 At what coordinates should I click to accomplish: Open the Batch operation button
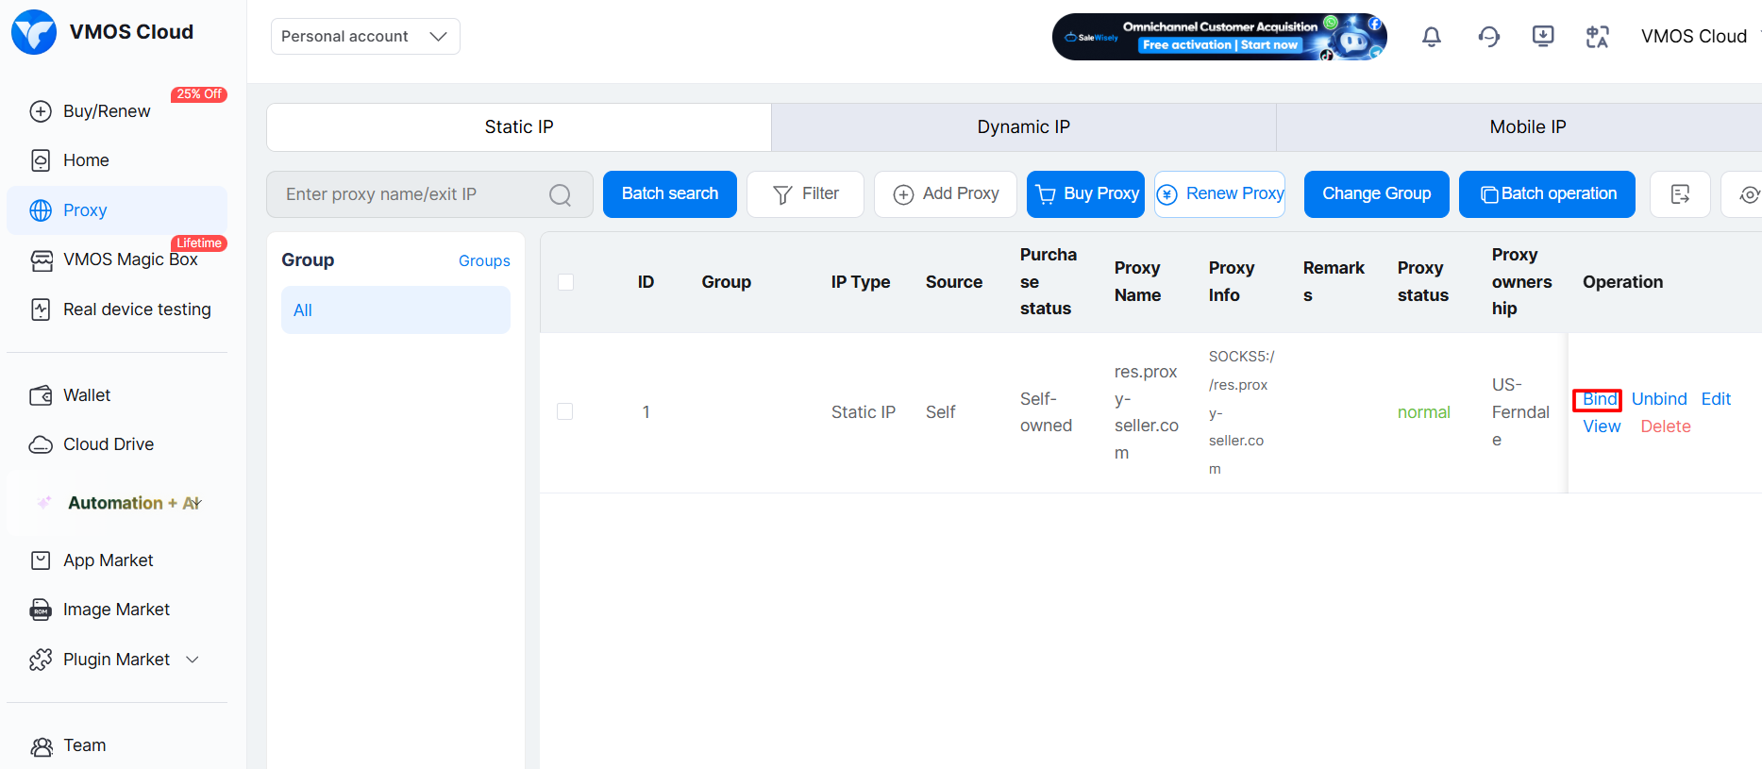click(x=1548, y=194)
